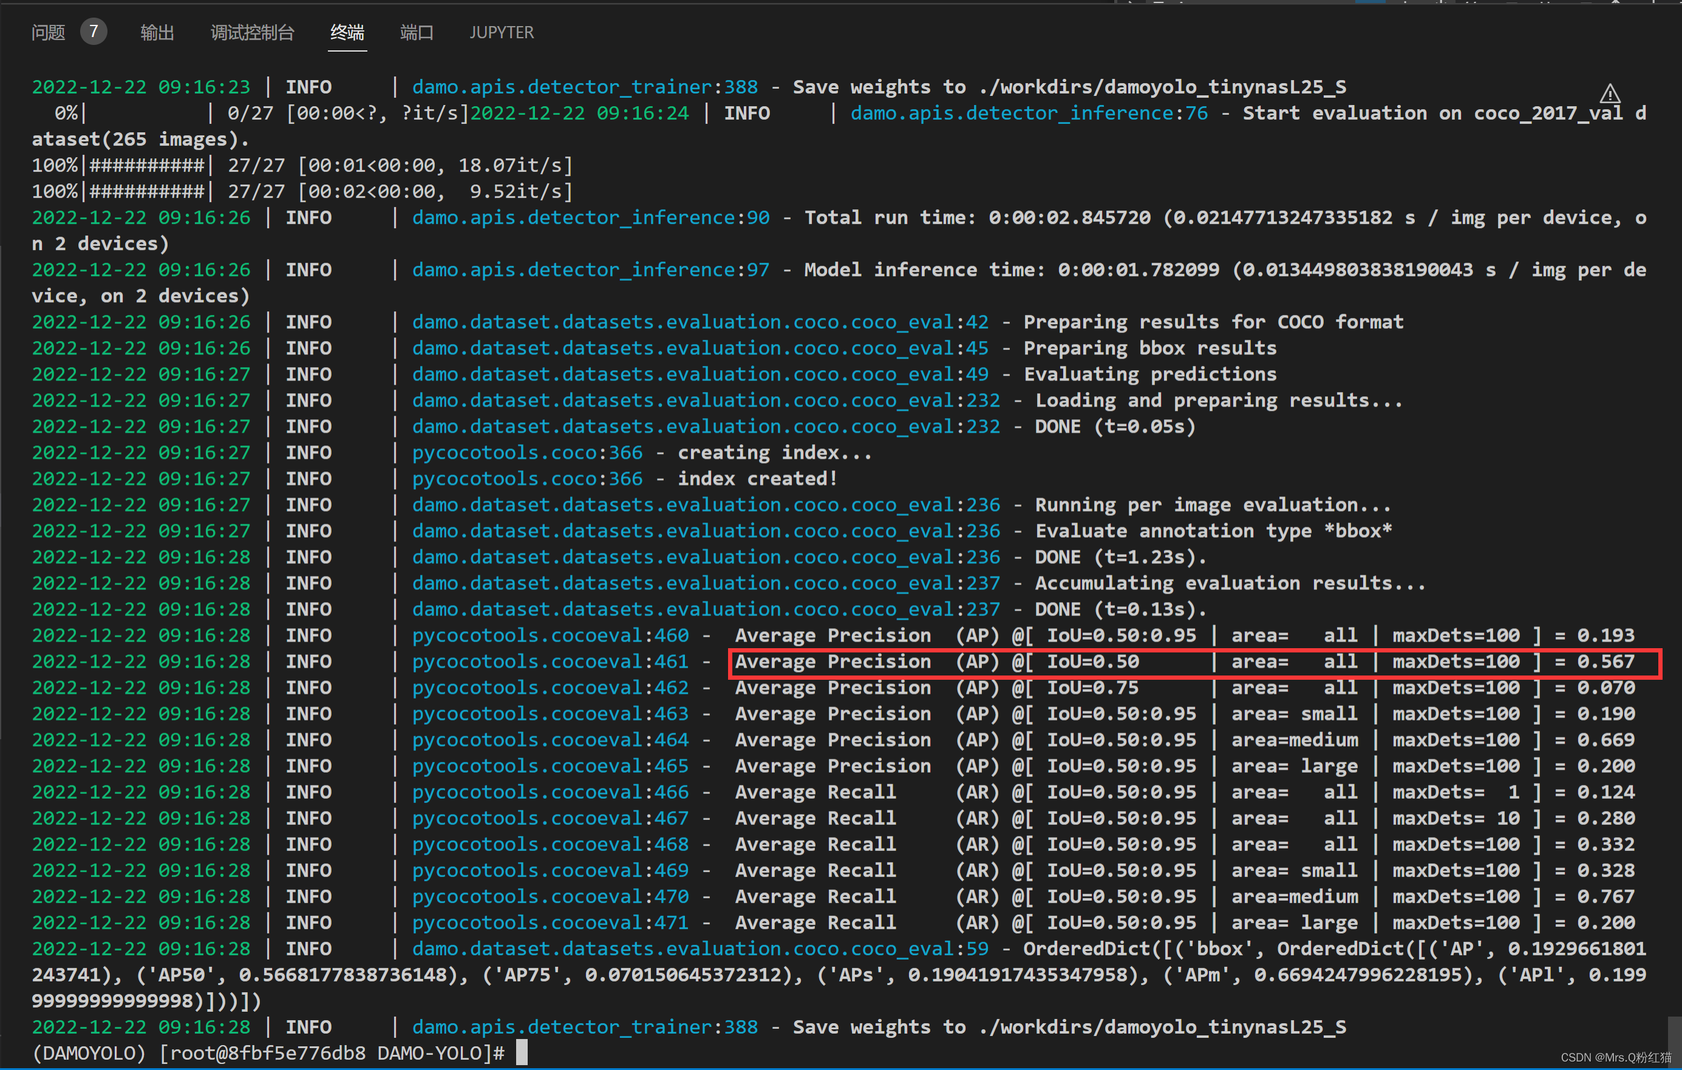Open the coco_eval:42 log source link
This screenshot has width=1682, height=1070.
coord(700,322)
